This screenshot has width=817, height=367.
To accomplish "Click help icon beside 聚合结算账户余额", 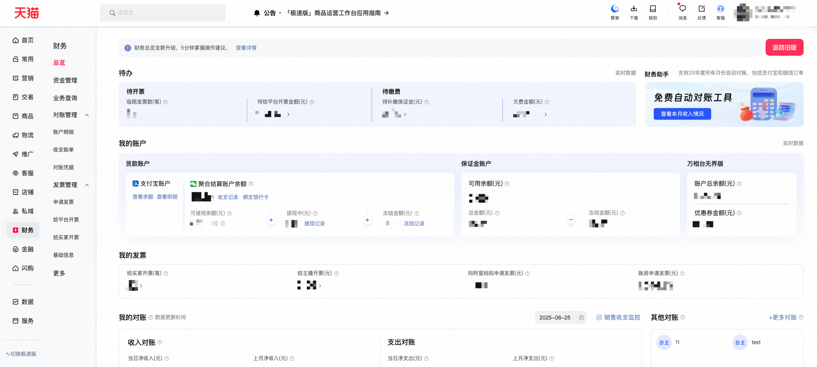I will coord(251,184).
